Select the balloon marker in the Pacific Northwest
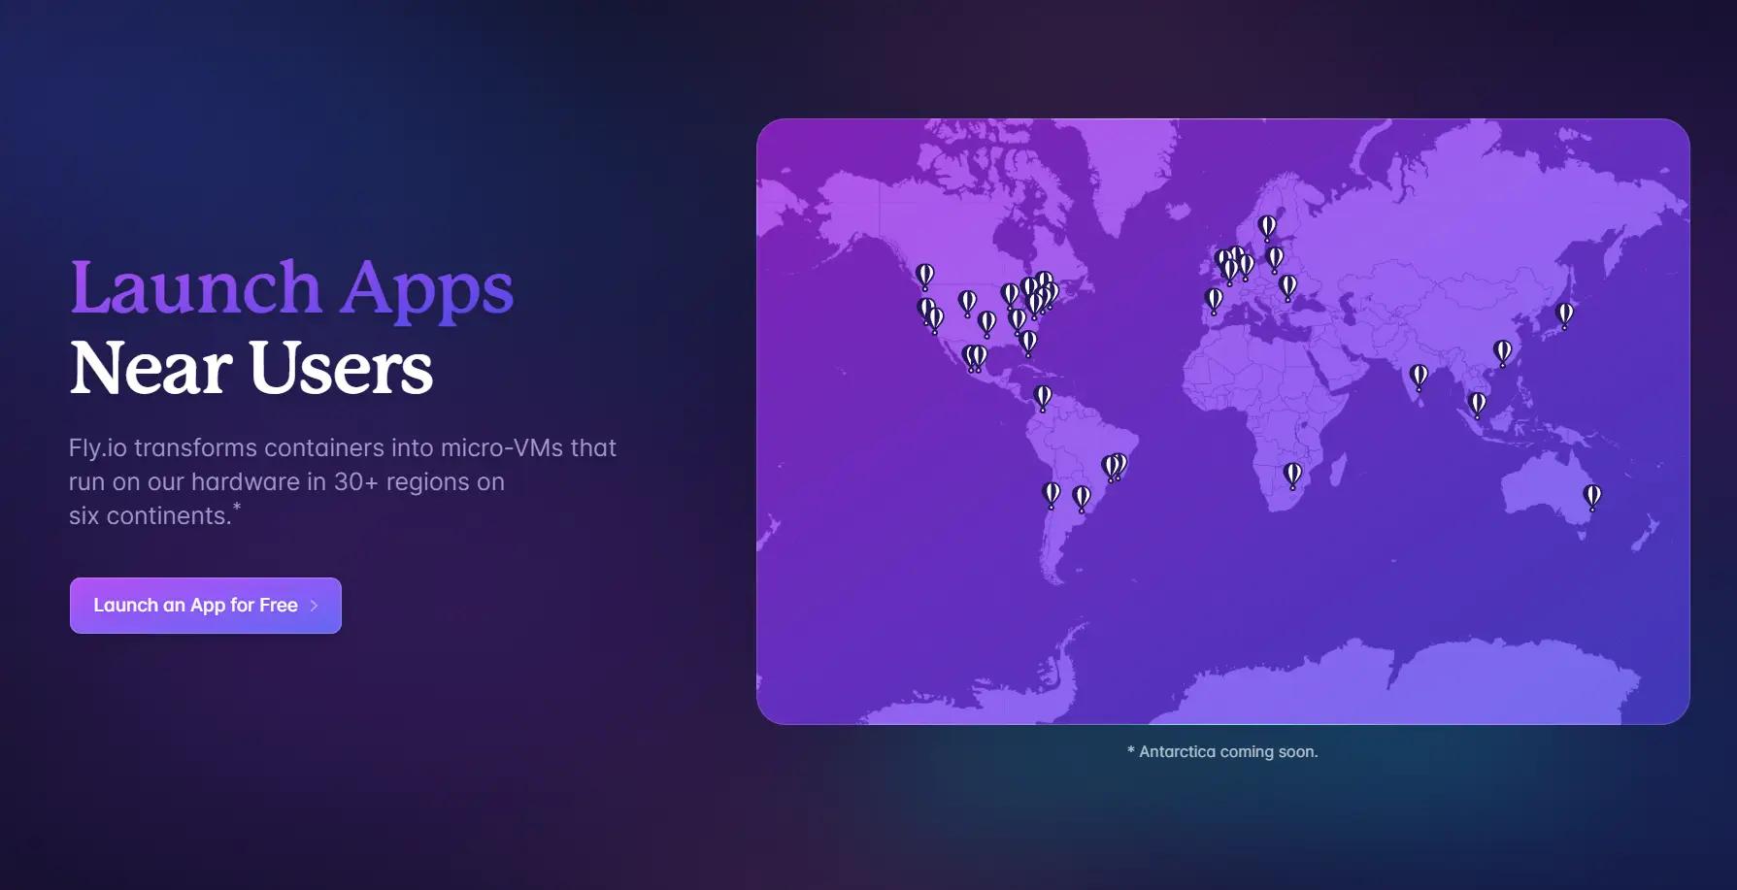 (x=925, y=276)
